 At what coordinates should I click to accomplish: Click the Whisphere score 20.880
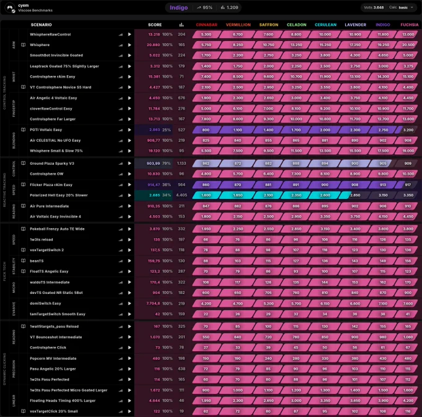153,45
